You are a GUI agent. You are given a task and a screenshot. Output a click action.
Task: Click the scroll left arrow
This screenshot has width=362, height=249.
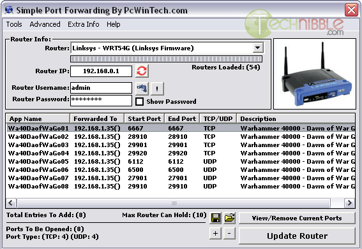point(11,203)
